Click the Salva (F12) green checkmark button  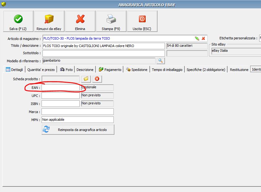pyautogui.click(x=18, y=21)
